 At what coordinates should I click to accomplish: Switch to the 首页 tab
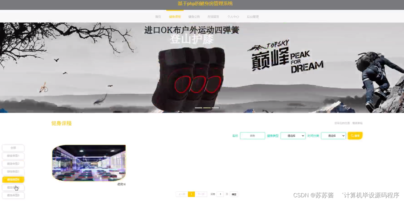pos(158,17)
